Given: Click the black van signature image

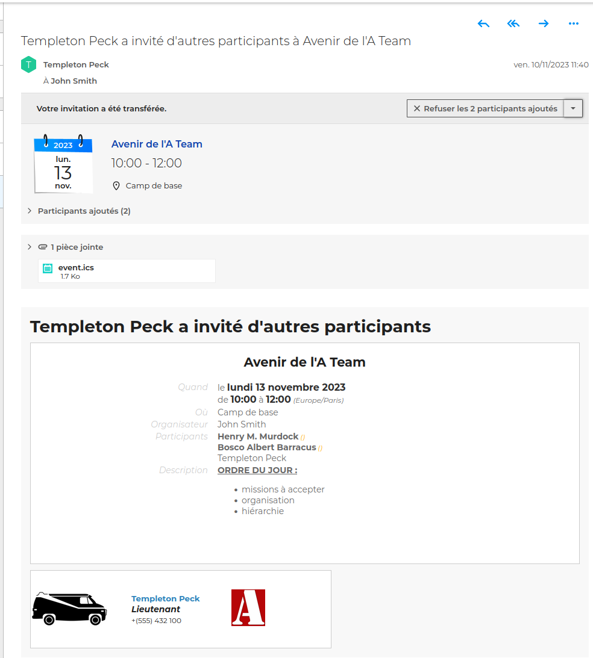Looking at the screenshot, I should pyautogui.click(x=69, y=608).
